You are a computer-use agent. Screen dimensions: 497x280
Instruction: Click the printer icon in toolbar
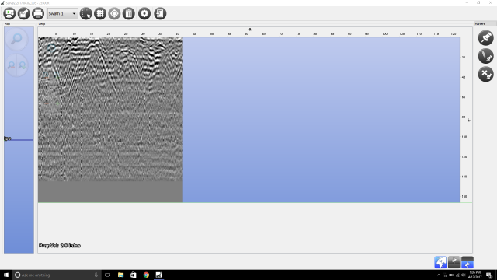[x=38, y=14]
